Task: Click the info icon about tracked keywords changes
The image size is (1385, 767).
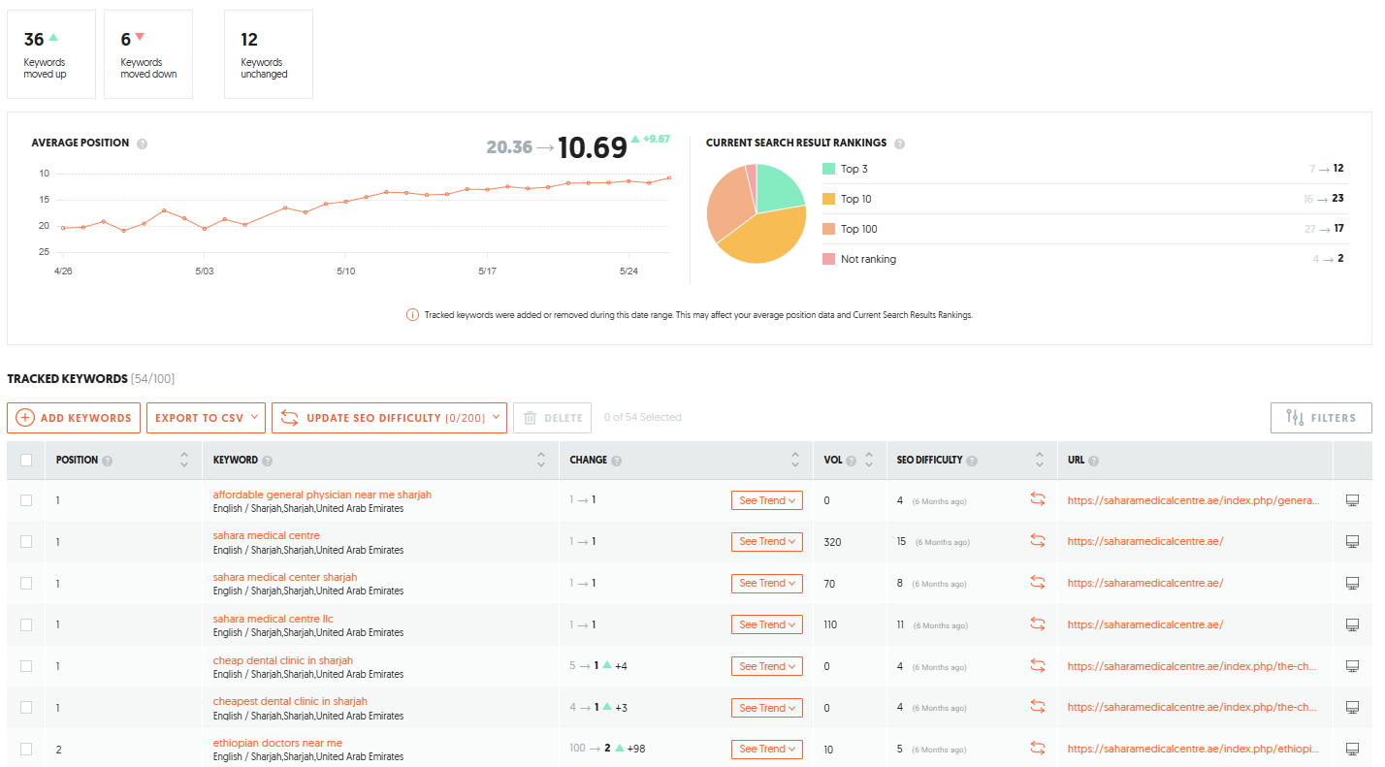Action: pyautogui.click(x=411, y=314)
